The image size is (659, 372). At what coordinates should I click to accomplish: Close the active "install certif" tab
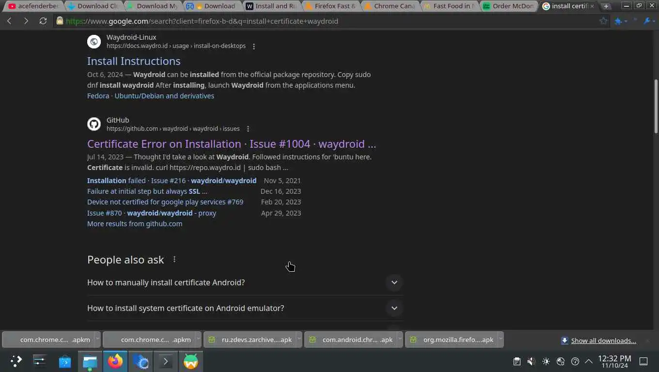592,6
